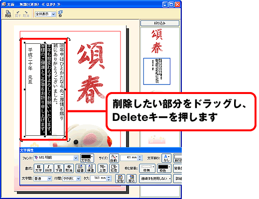Apply strikethrough 取消 formatting
259x199 pixels.
[69, 168]
